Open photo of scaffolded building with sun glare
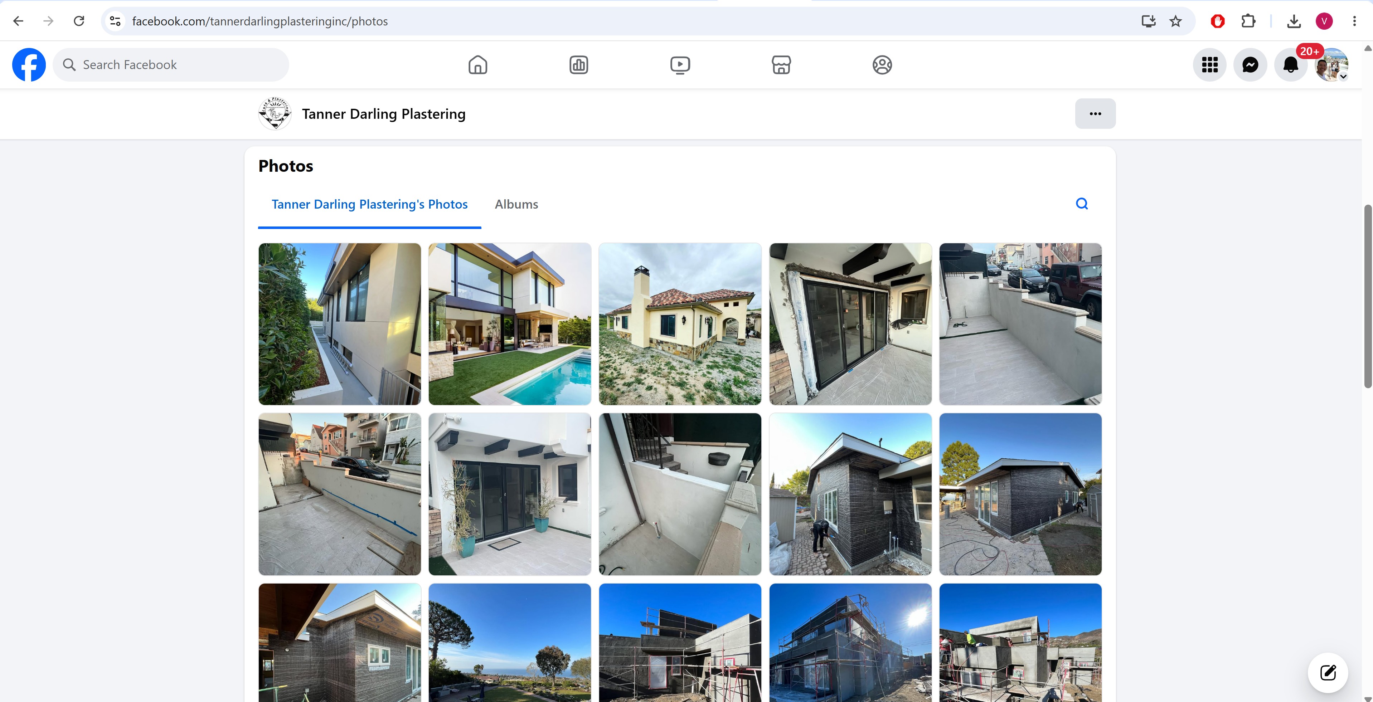Image resolution: width=1373 pixels, height=702 pixels. tap(851, 643)
